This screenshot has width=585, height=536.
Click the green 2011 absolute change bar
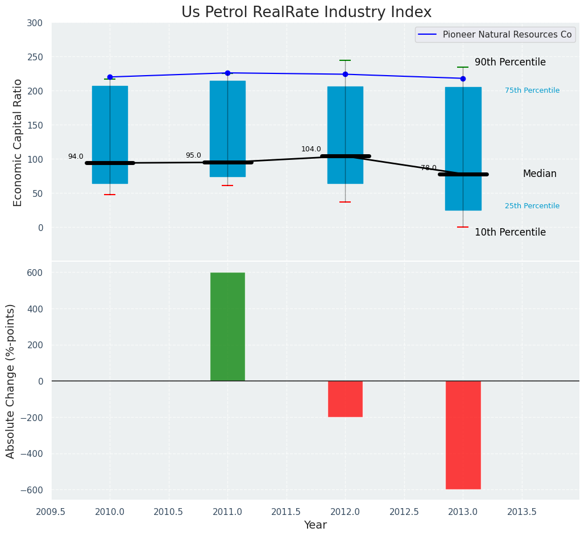[227, 327]
